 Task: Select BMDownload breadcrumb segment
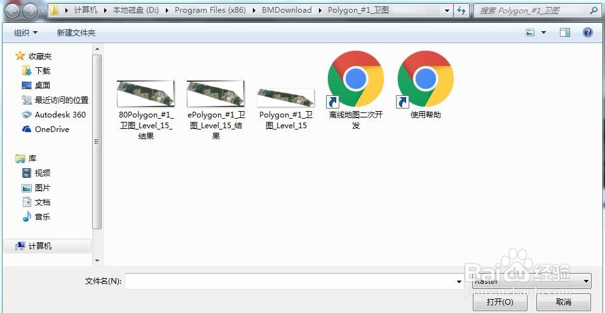287,10
